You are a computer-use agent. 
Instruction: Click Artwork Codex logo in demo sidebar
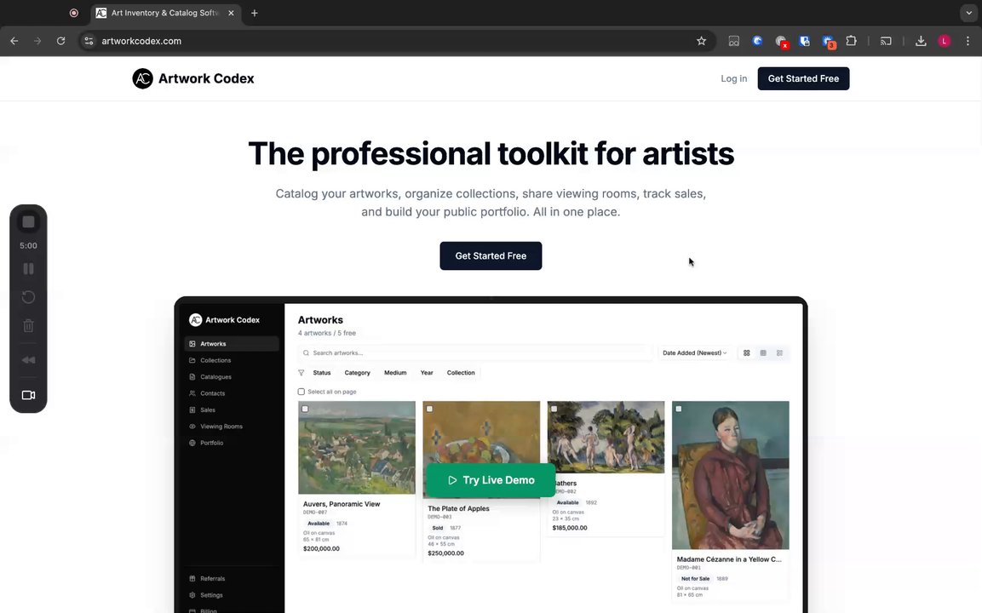pyautogui.click(x=224, y=320)
